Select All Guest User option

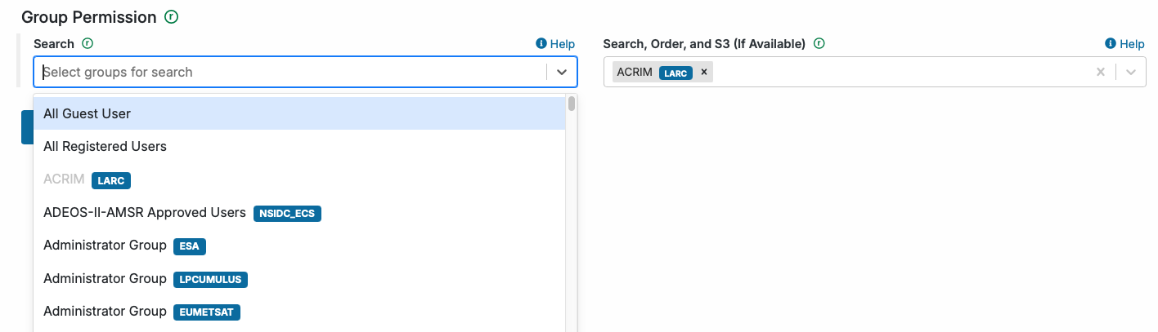coord(88,114)
